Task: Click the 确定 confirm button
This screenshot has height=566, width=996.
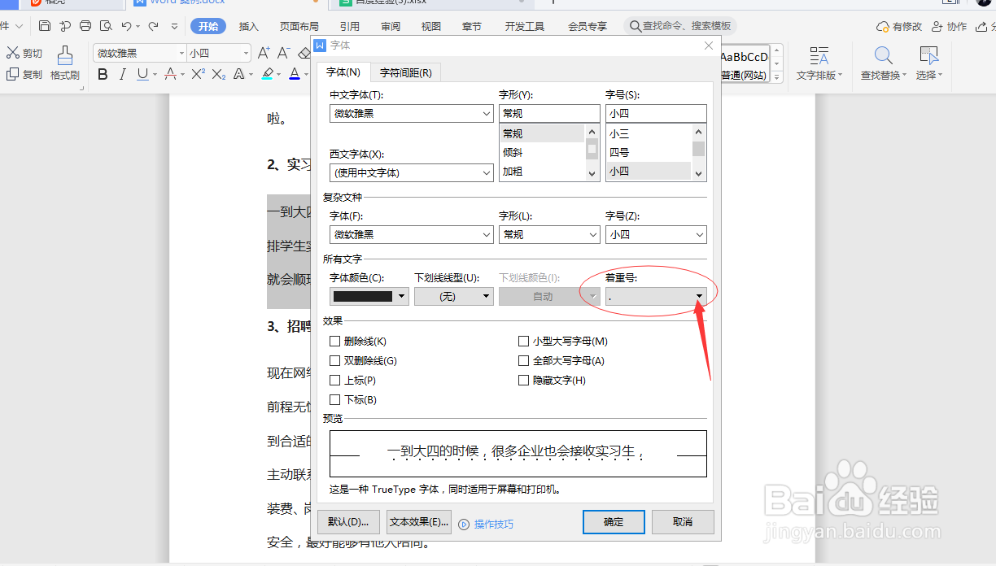Action: point(613,521)
